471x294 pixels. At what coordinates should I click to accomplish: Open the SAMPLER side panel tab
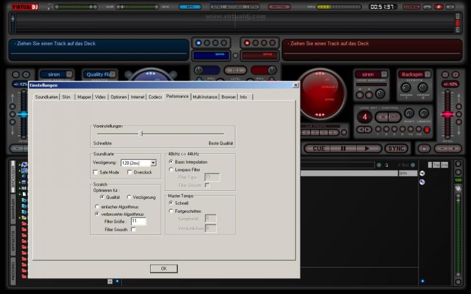tap(13, 209)
